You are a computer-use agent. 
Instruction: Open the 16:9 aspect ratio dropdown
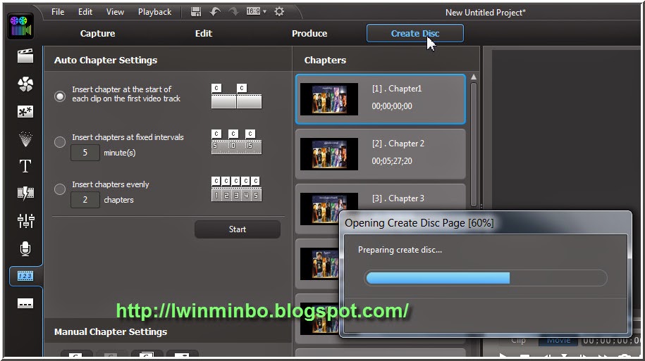[x=257, y=11]
